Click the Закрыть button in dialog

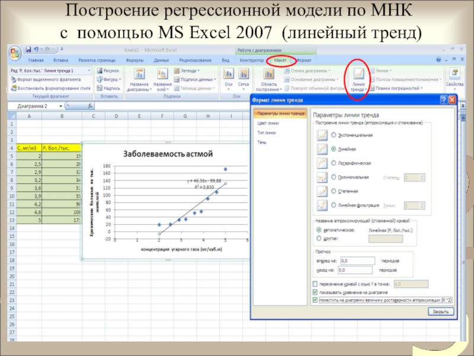coord(441,311)
